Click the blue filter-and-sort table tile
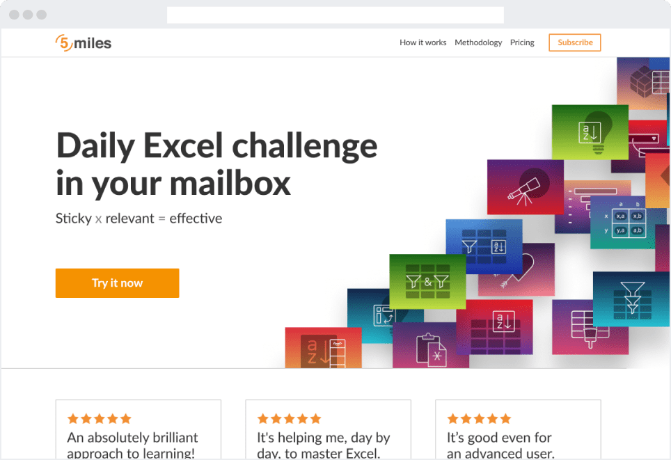The image size is (671, 460). [484, 245]
